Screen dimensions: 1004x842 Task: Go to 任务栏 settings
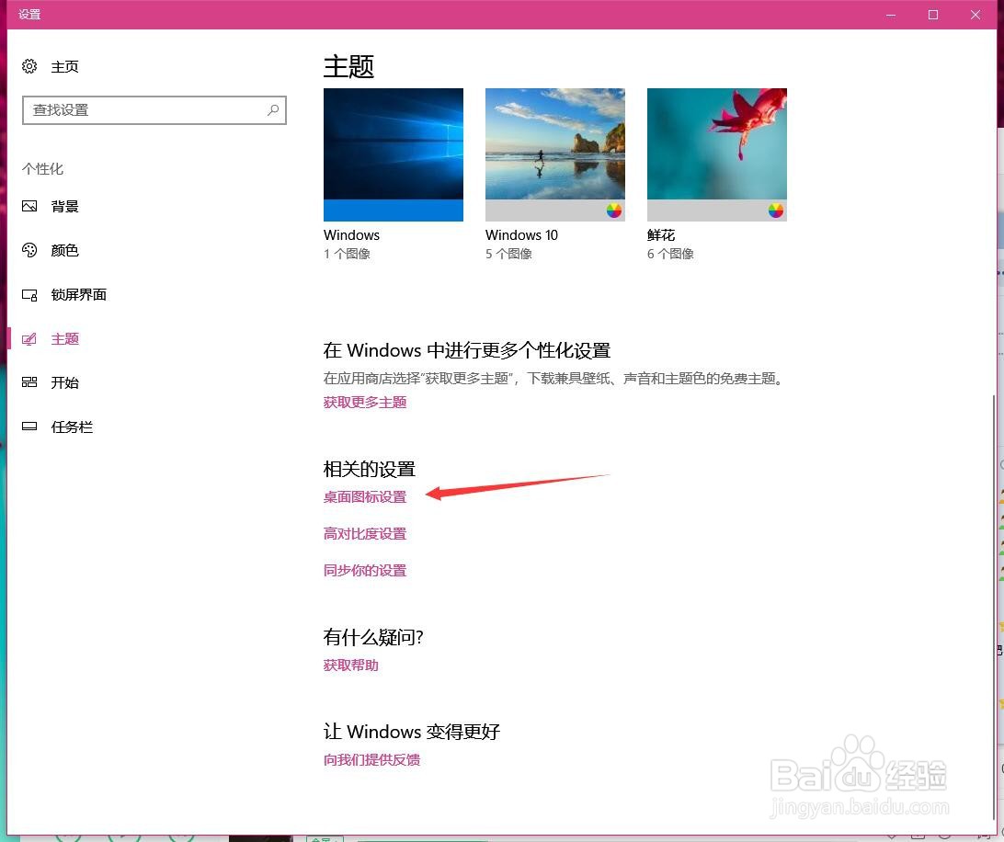[72, 427]
